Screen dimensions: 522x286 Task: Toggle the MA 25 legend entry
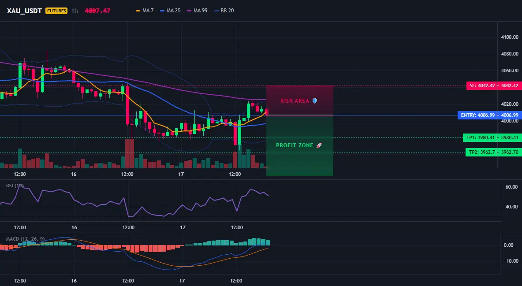171,11
